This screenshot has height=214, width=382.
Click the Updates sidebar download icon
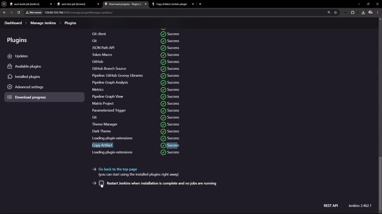(10, 56)
